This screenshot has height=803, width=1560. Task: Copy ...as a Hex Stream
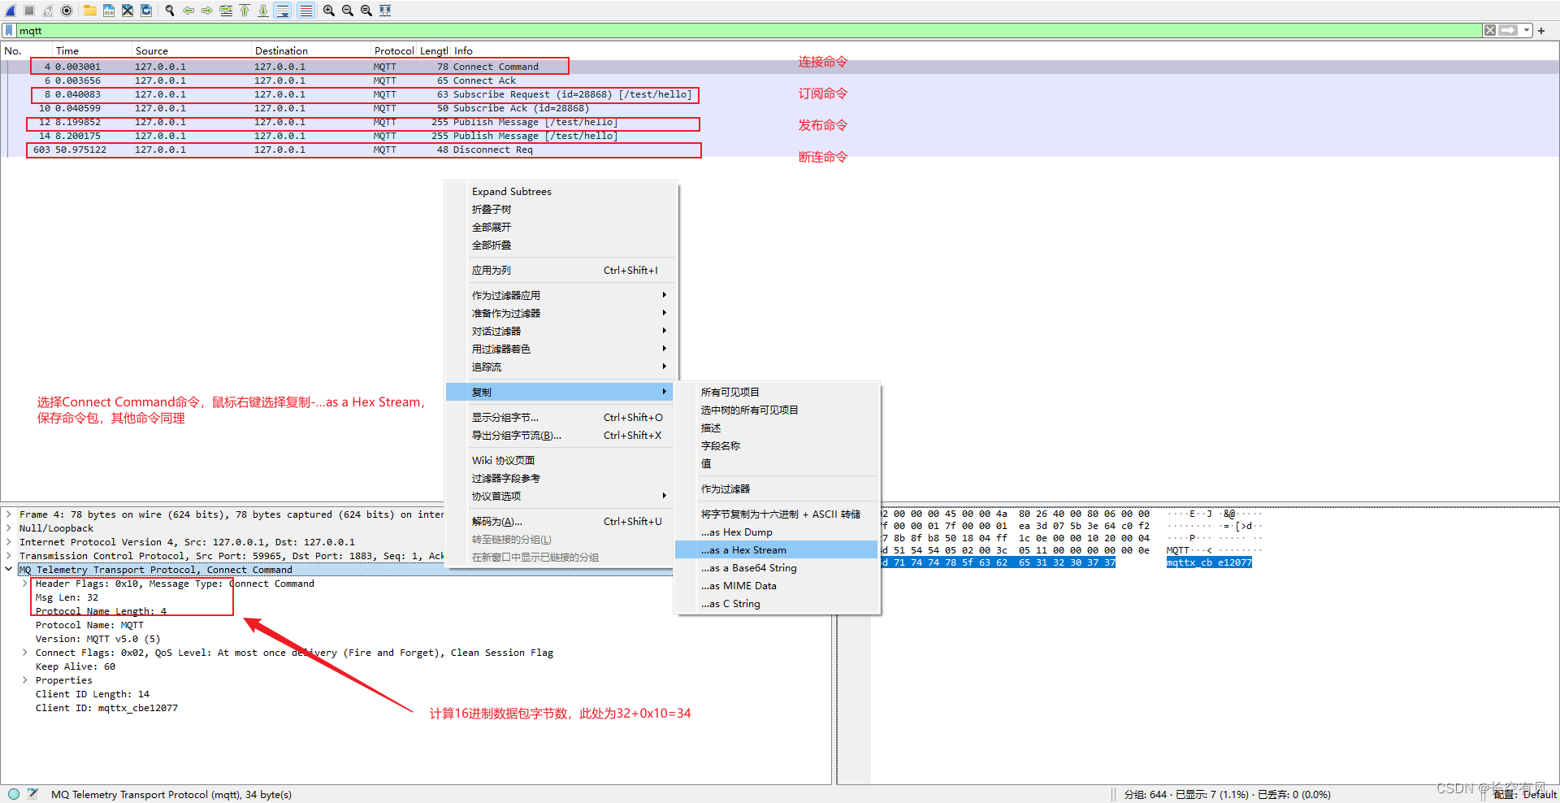778,550
